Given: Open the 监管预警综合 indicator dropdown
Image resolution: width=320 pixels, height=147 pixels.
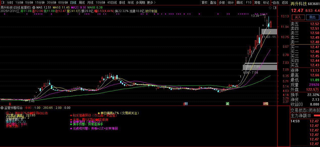Looking at the screenshot, I should coord(2,108).
